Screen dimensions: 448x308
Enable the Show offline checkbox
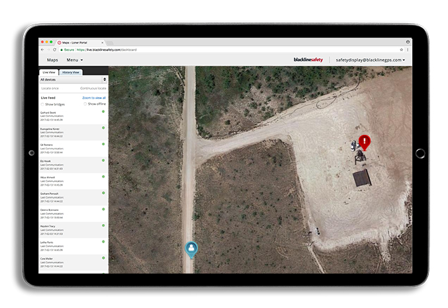(85, 104)
